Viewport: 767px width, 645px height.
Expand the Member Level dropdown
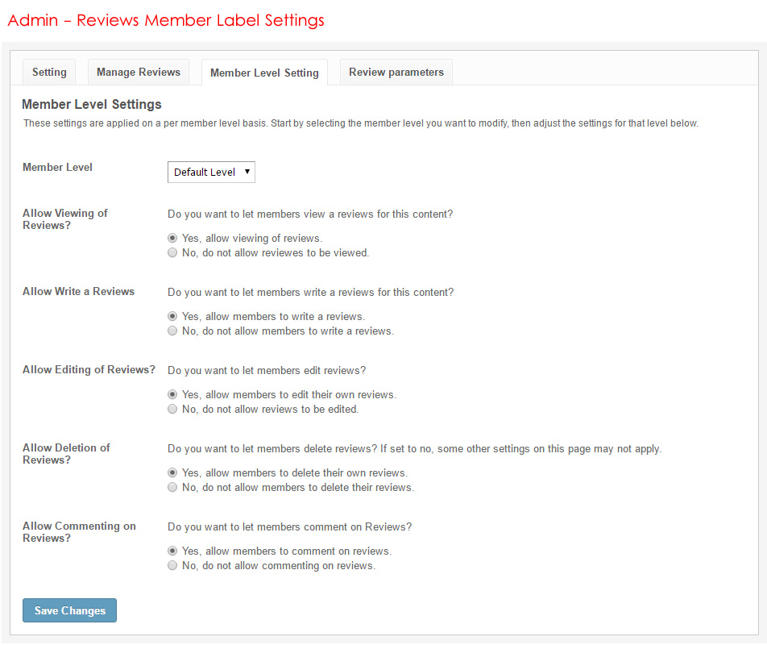[211, 172]
